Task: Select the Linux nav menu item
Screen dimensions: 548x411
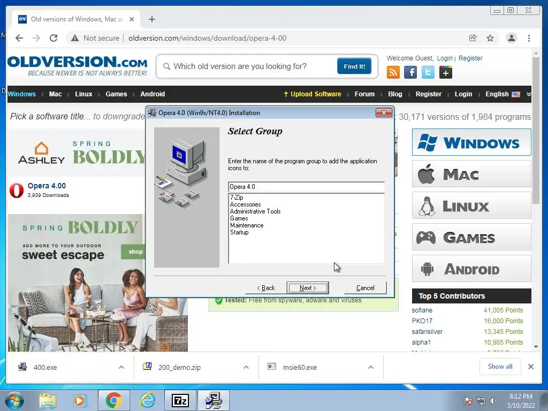Action: coord(83,94)
